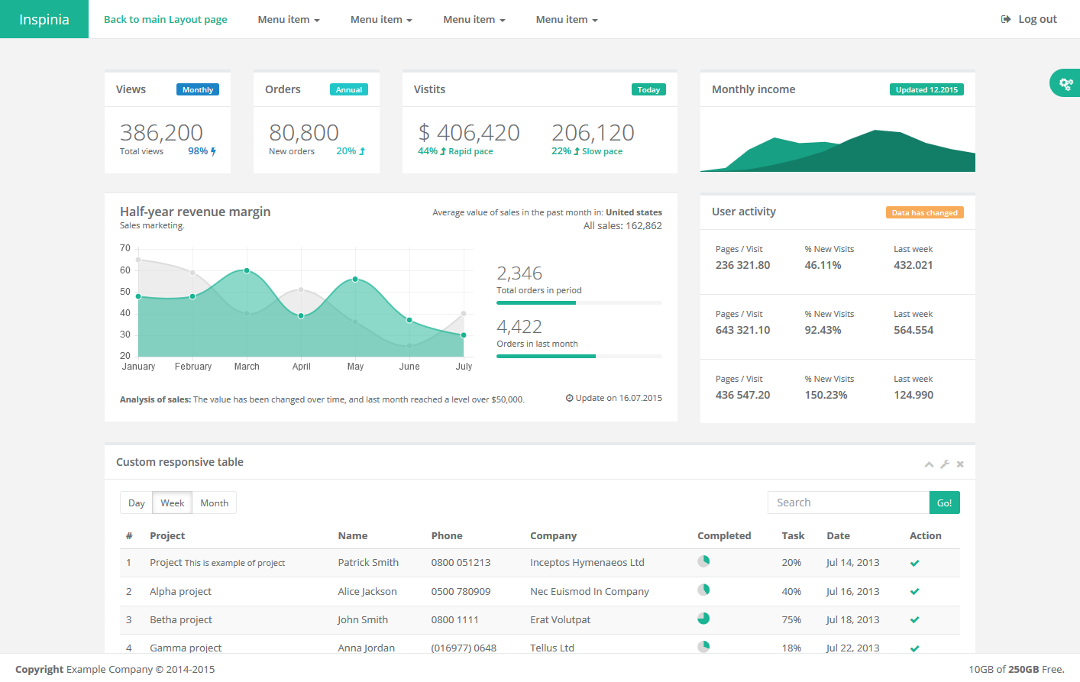Collapse the Custom responsive table panel via chevron
This screenshot has height=682, width=1080.
tap(930, 464)
